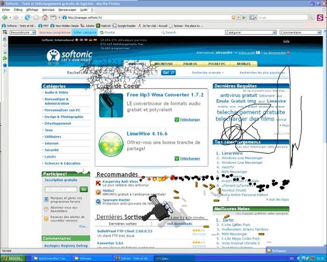Open the back history dropdown arrow
Image resolution: width=327 pixels, height=262 pixels.
(10, 17)
